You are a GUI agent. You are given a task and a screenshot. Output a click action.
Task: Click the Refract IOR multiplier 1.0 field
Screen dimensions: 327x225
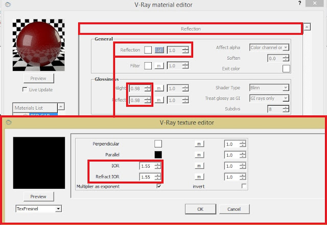232,177
